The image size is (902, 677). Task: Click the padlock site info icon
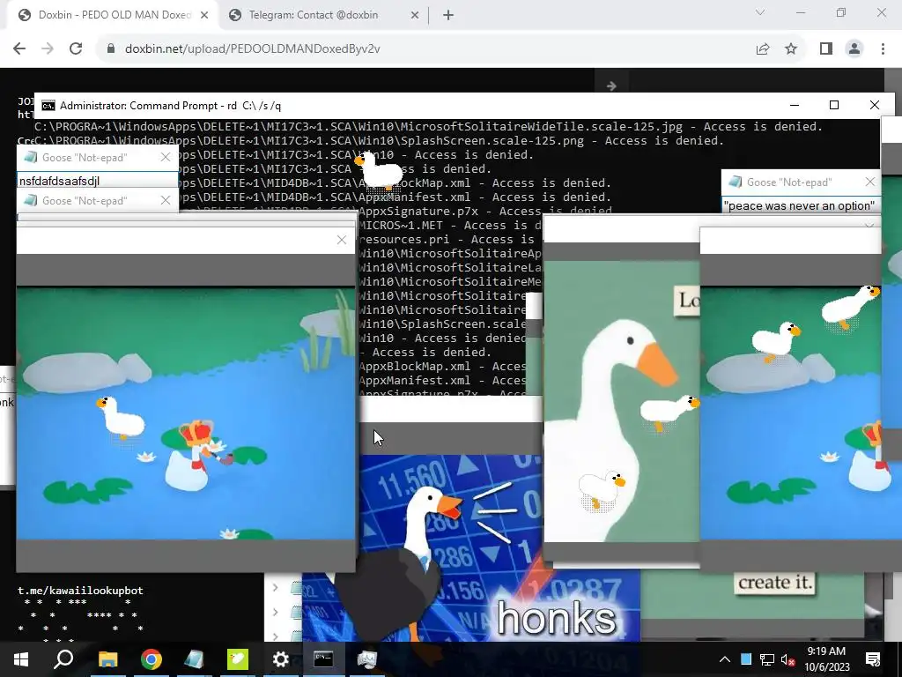pos(111,49)
